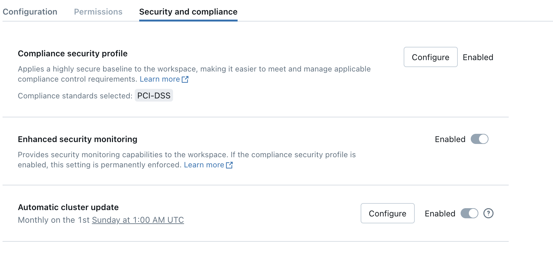Viewport: 553px width, 255px height.
Task: Click the Compliance security profile heading
Action: pyautogui.click(x=72, y=53)
